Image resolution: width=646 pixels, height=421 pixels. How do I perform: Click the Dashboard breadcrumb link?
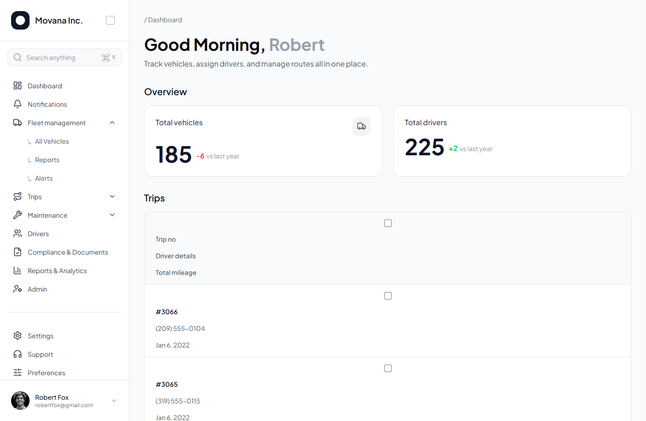(x=165, y=20)
